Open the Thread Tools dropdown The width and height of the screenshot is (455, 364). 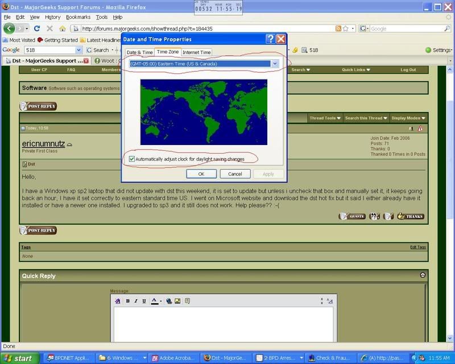(325, 118)
